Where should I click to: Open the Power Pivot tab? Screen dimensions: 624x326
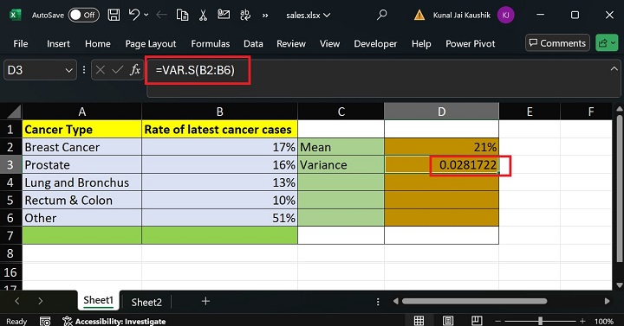click(470, 44)
